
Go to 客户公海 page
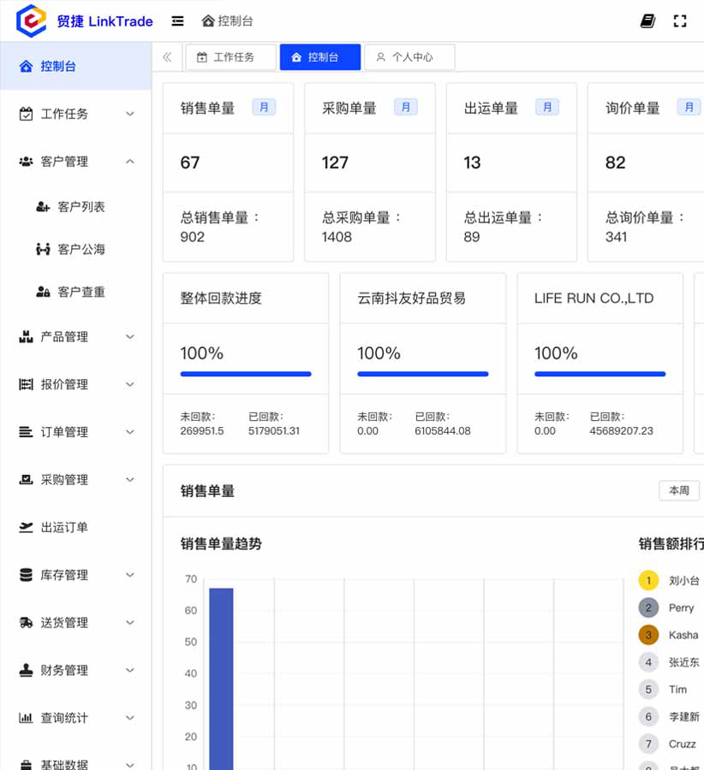[x=81, y=250]
